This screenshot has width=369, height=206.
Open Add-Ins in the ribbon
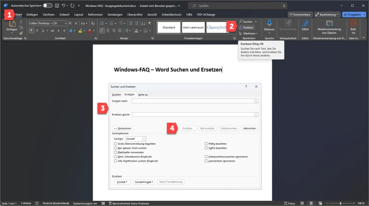pos(353,27)
